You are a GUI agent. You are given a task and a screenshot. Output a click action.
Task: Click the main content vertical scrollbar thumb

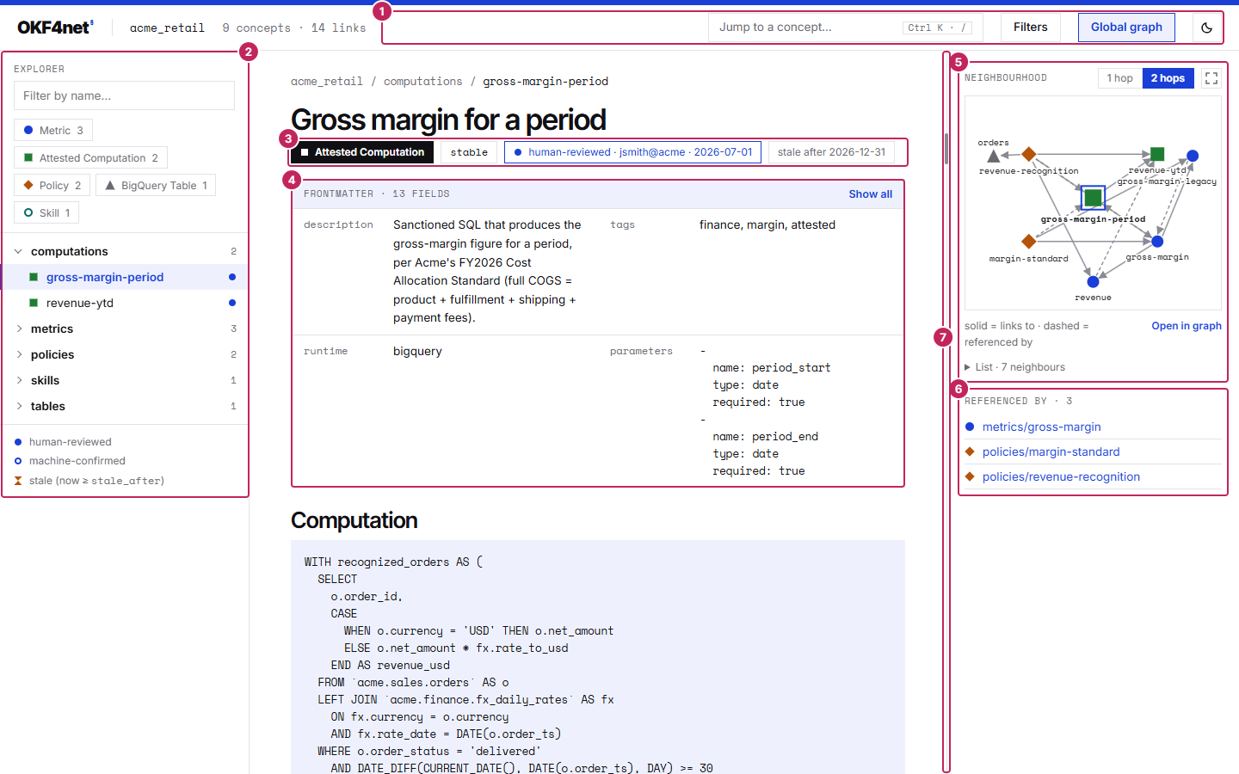946,148
